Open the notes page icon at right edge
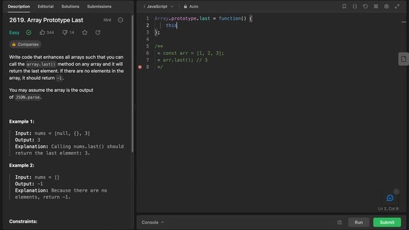This screenshot has width=409, height=230. 403,59
